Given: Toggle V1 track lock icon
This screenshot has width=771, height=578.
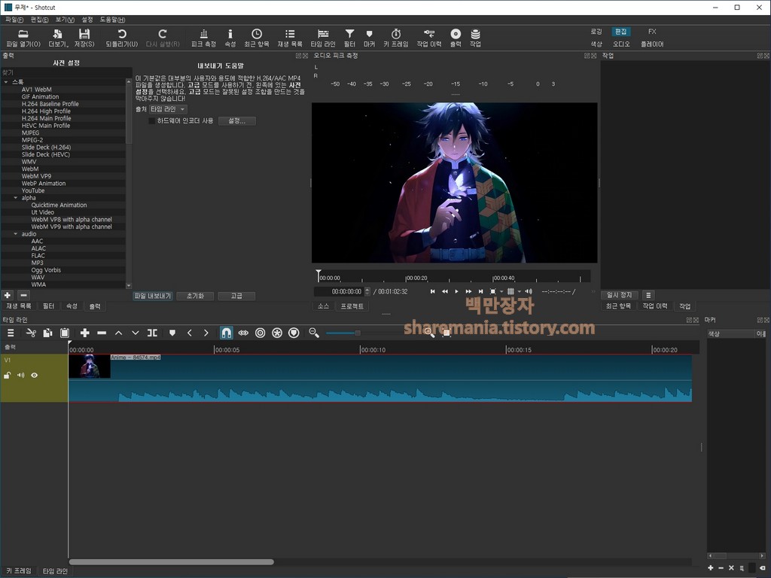Looking at the screenshot, I should pyautogui.click(x=8, y=375).
